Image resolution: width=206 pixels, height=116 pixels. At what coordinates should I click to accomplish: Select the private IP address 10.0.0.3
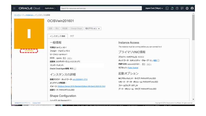point(141,57)
